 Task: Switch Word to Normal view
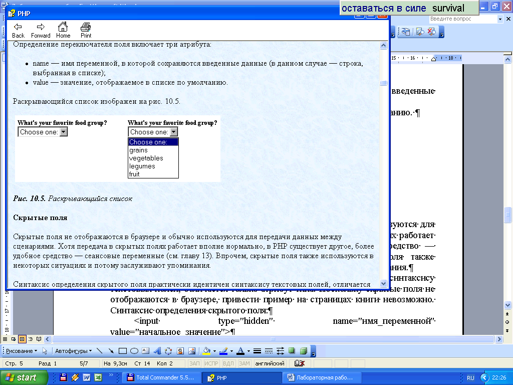(x=5, y=339)
